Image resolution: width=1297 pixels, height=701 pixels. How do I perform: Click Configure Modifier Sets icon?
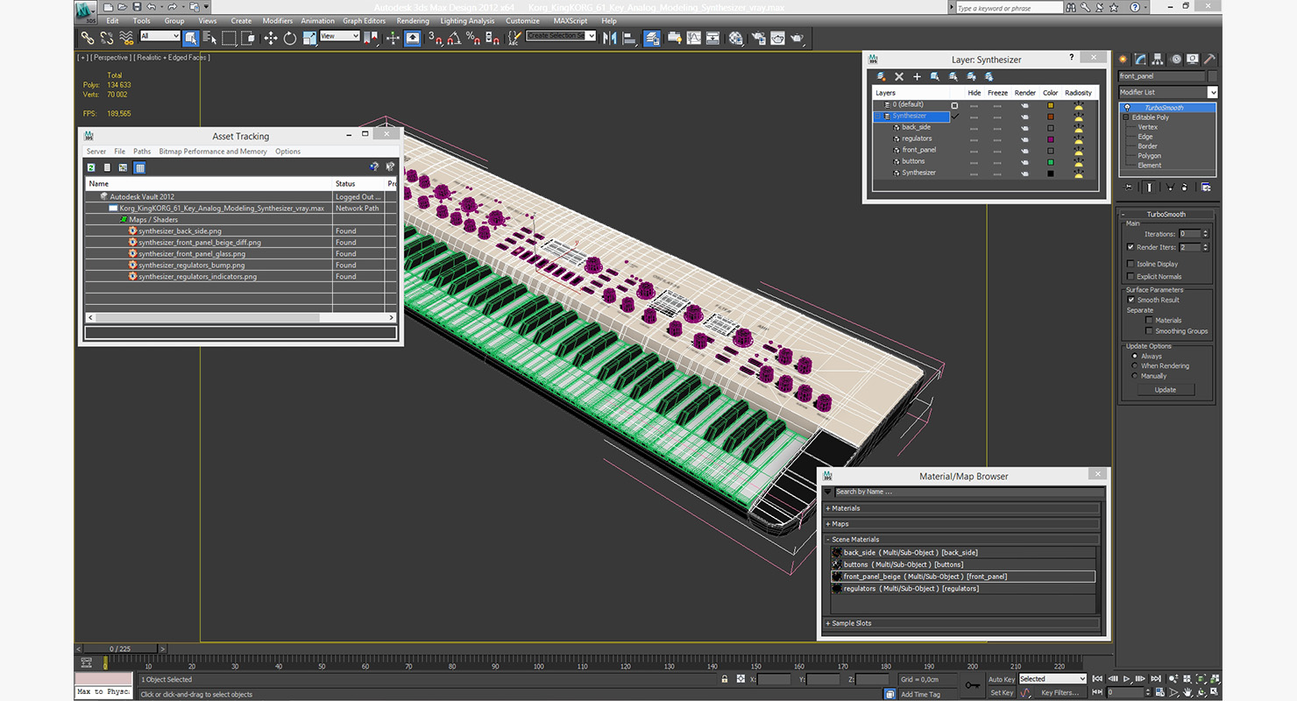pyautogui.click(x=1206, y=187)
